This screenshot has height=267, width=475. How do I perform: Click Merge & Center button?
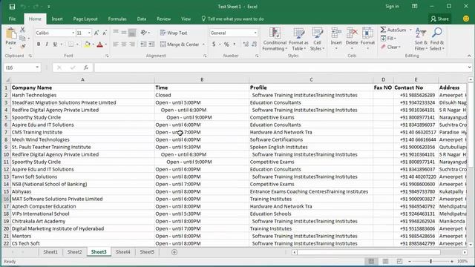pyautogui.click(x=180, y=44)
